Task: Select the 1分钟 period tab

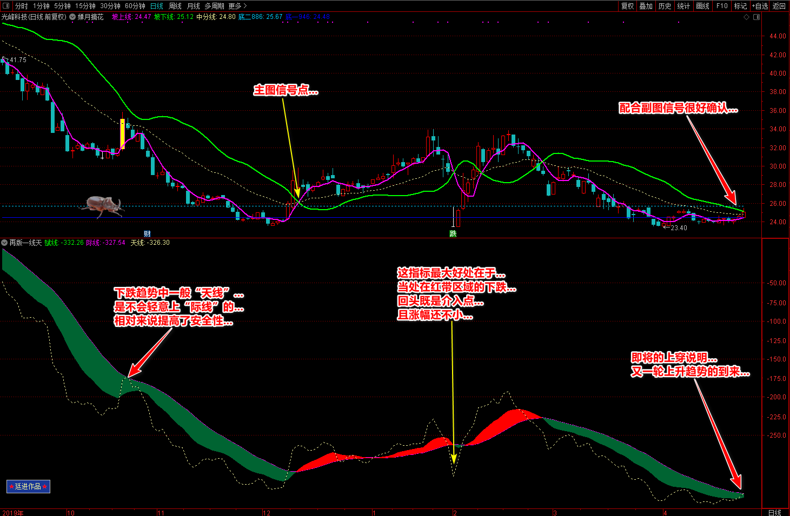Action: (x=41, y=6)
